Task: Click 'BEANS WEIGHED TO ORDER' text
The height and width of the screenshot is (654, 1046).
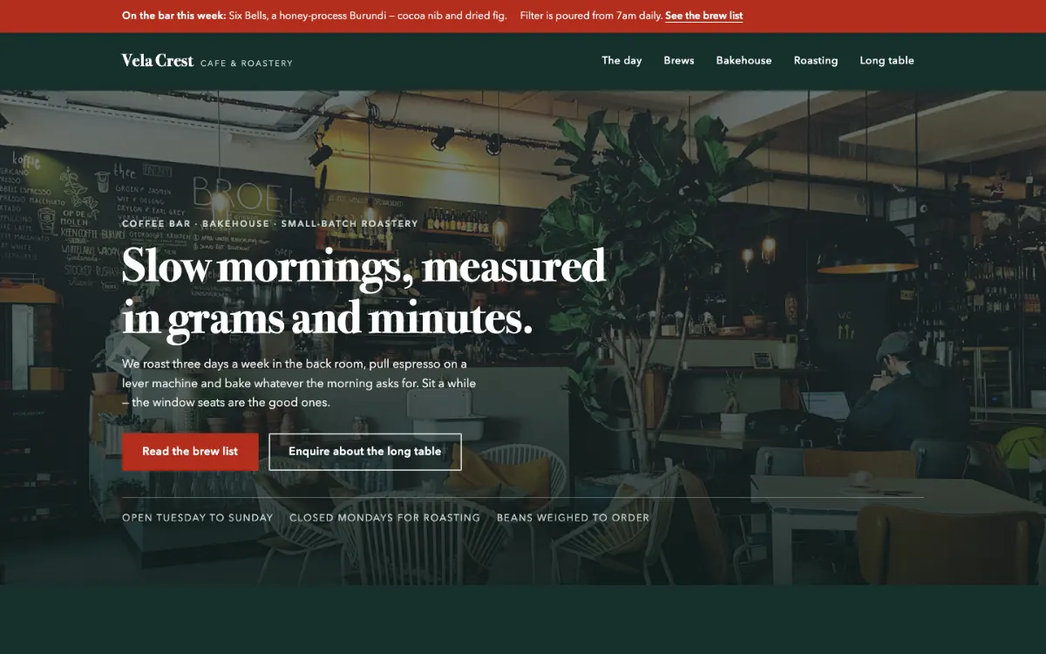Action: coord(573,518)
